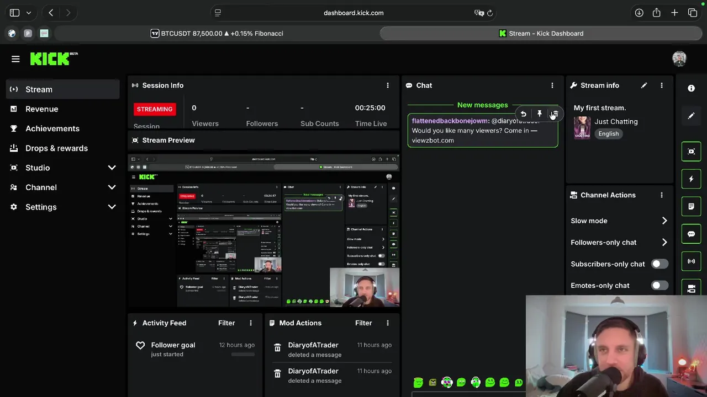The height and width of the screenshot is (397, 707).
Task: Edit stream info with pencil icon in panel header
Action: [x=643, y=85]
